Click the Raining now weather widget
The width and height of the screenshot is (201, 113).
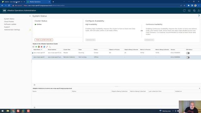click(x=165, y=111)
